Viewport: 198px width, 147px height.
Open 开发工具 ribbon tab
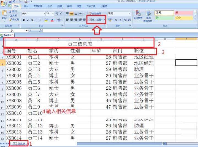tap(91, 6)
